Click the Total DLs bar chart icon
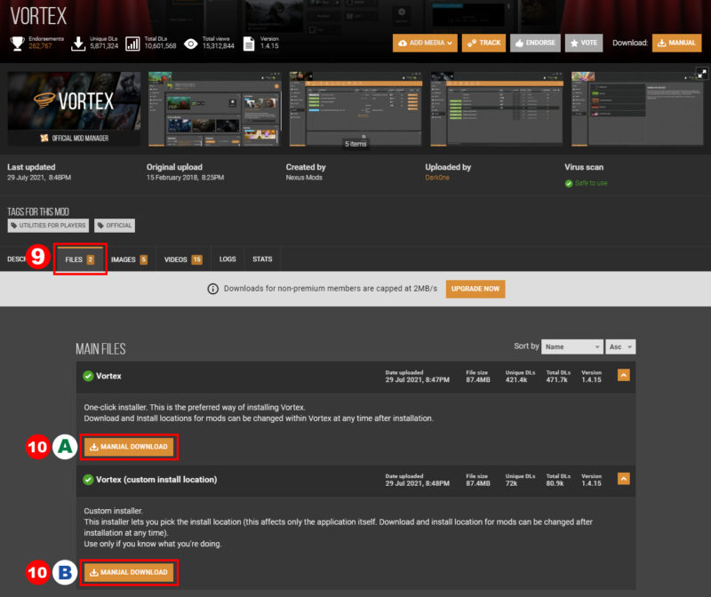711x597 pixels. tap(132, 44)
